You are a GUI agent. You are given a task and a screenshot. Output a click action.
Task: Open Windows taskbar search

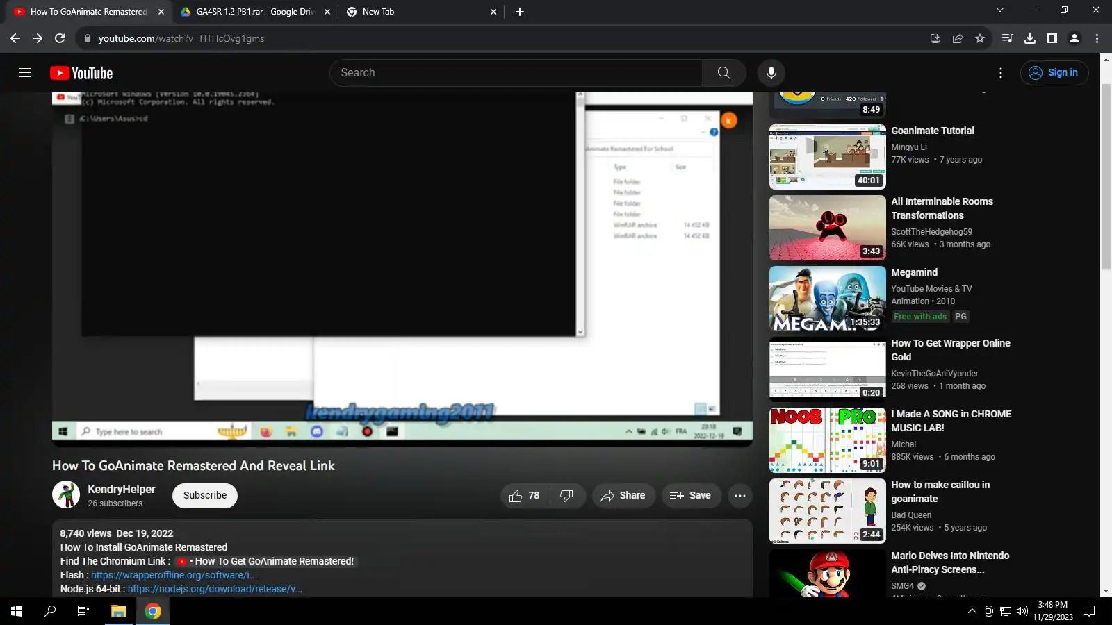(x=50, y=611)
